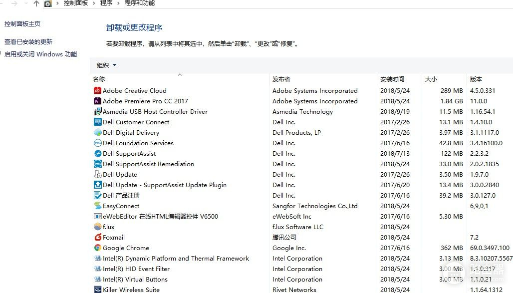The width and height of the screenshot is (513, 293).
Task: Expand breadcrumb arrow after 控制面板
Action: point(94,3)
